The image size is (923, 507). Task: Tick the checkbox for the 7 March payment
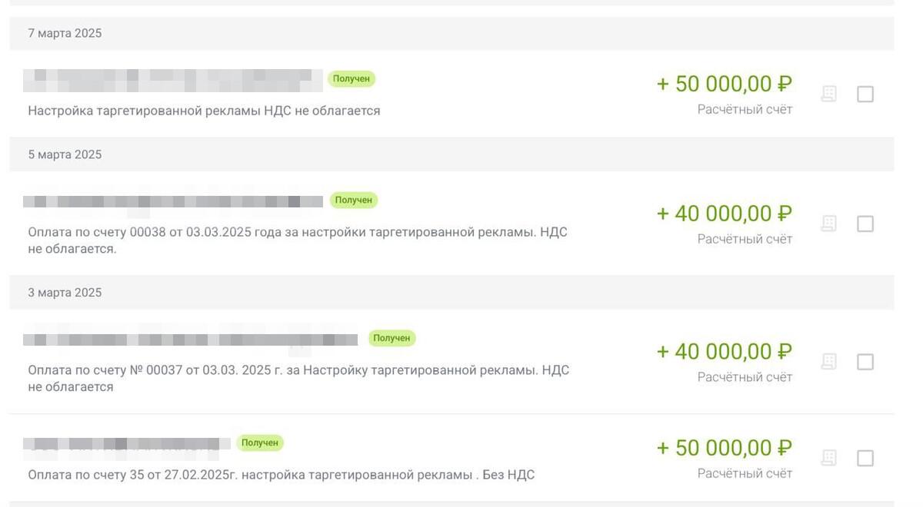865,94
